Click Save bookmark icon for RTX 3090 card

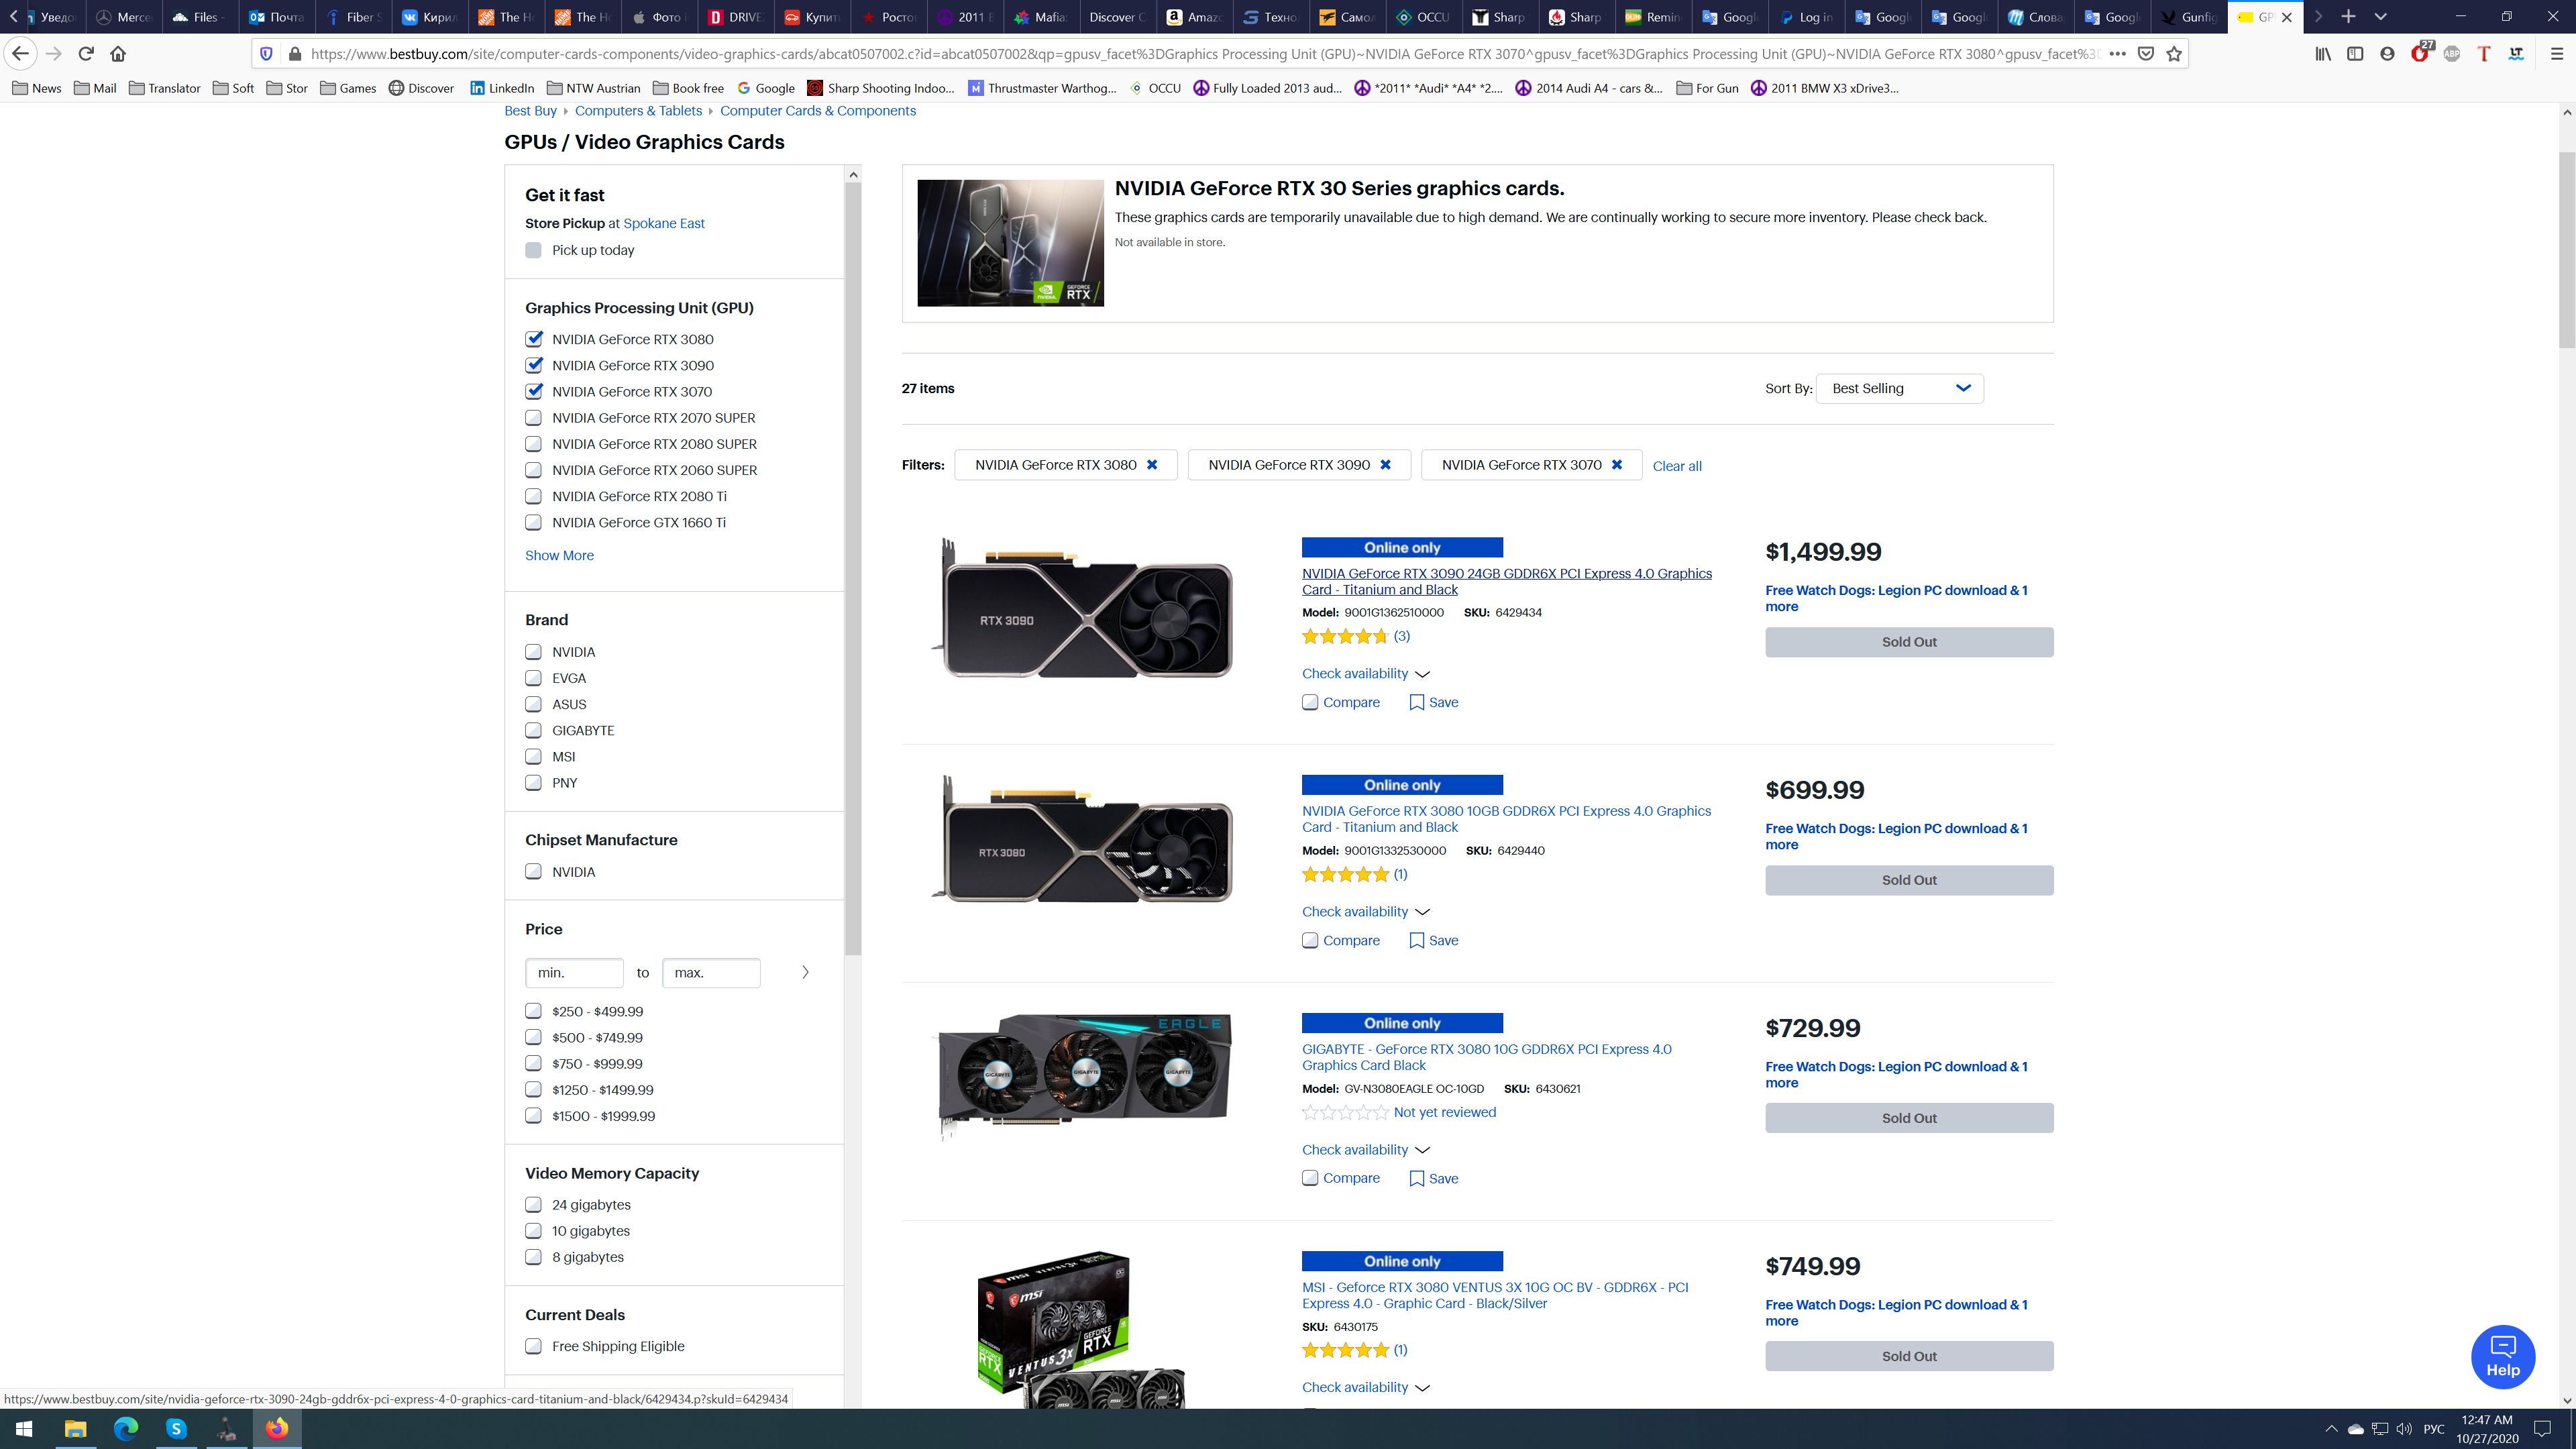(x=1417, y=702)
